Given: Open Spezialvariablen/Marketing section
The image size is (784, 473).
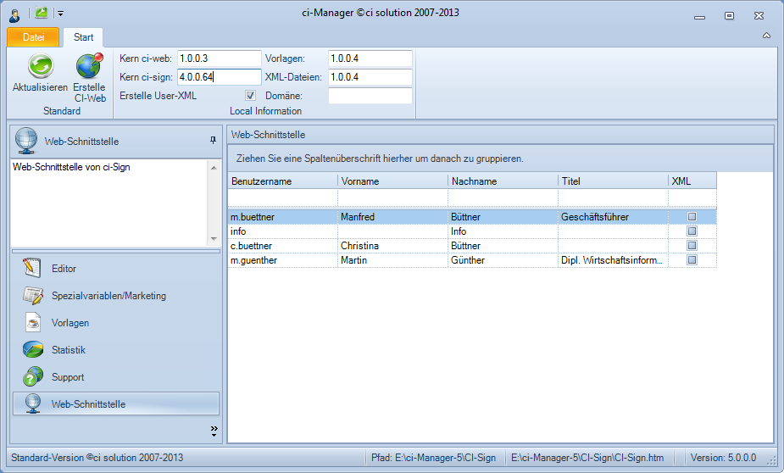Looking at the screenshot, I should click(x=108, y=296).
